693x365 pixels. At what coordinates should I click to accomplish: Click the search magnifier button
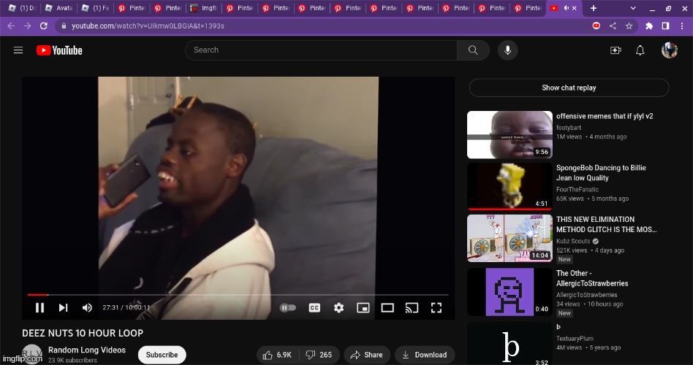473,50
